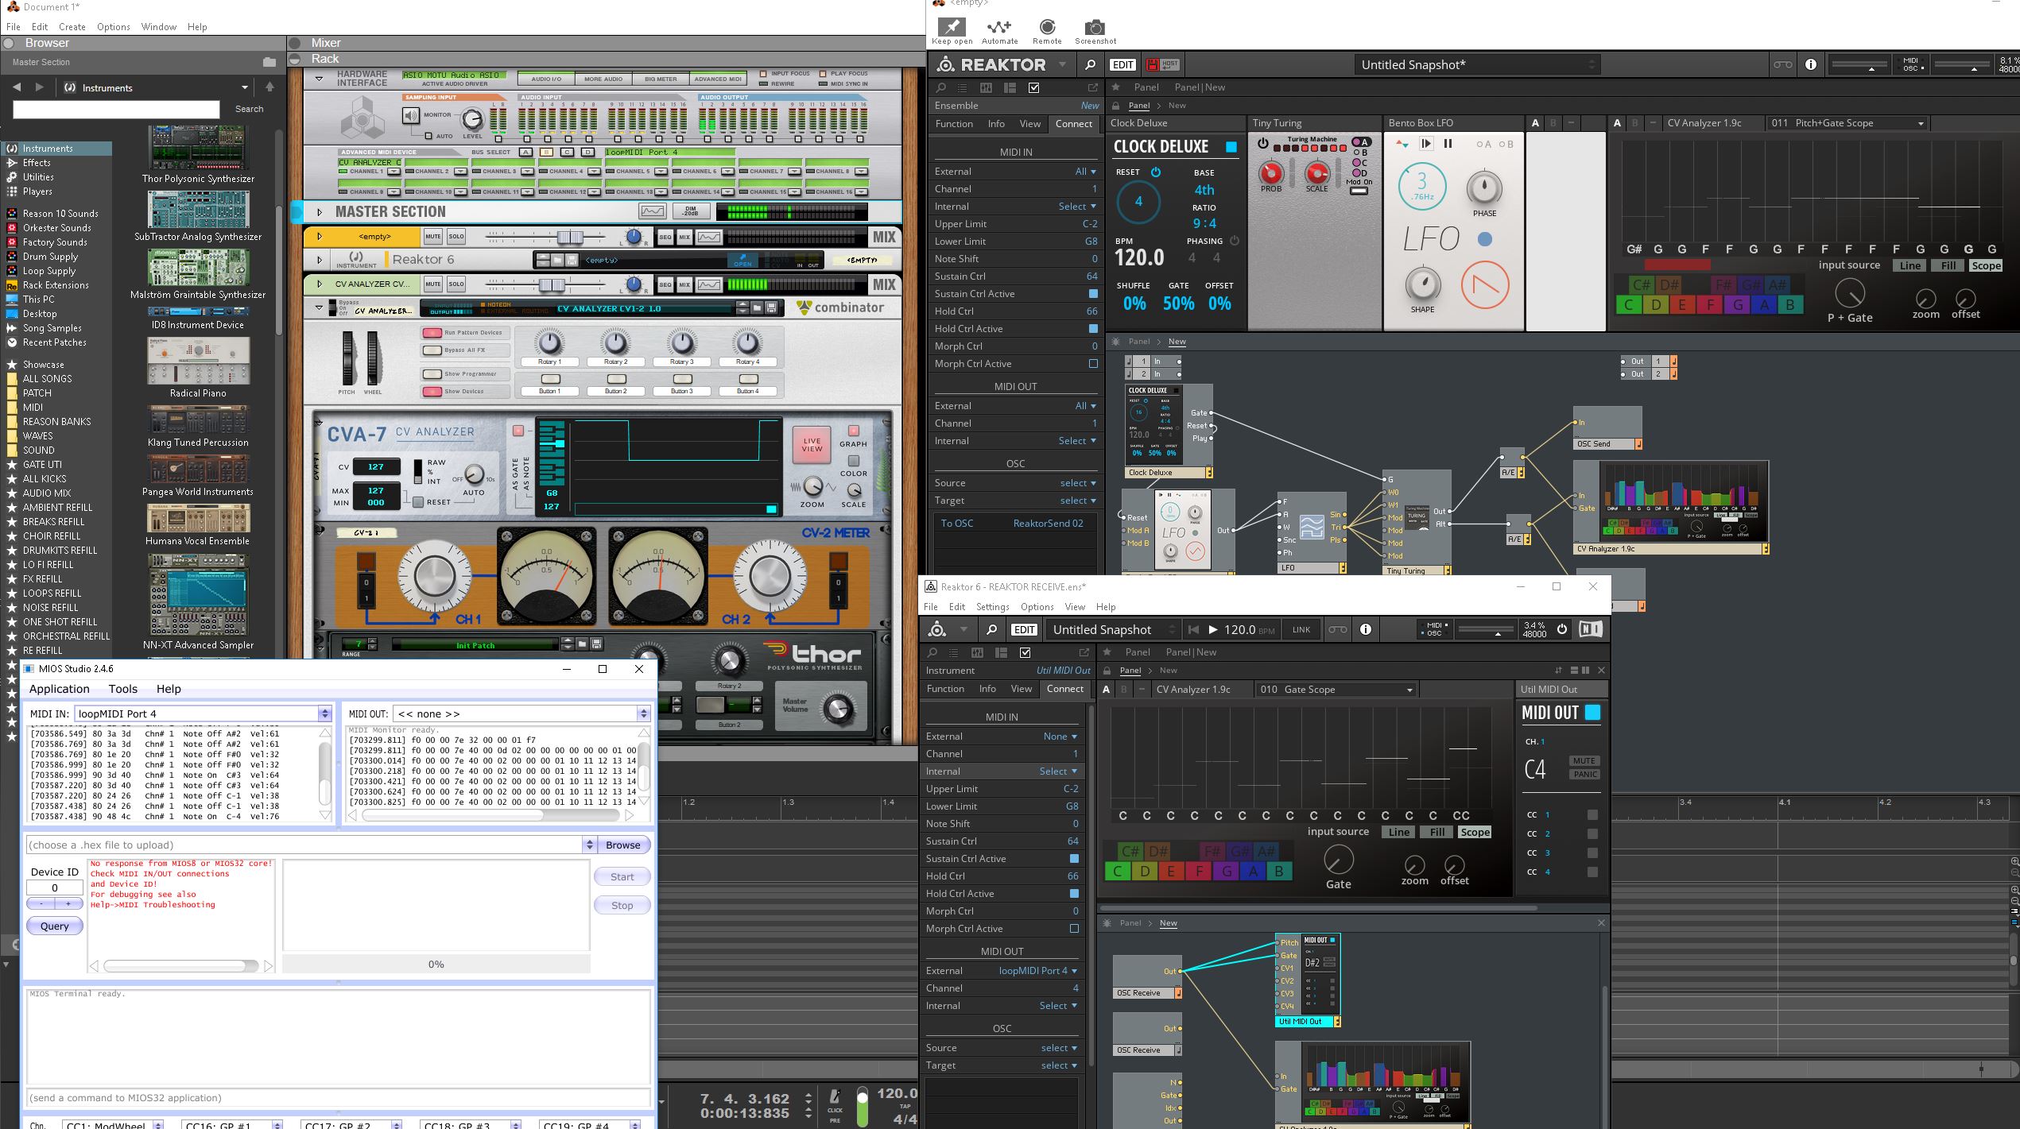
Task: Click the MIOS32 command input field
Action: [338, 1098]
